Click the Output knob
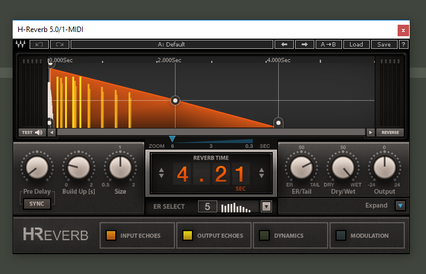426x274 pixels. [384, 167]
